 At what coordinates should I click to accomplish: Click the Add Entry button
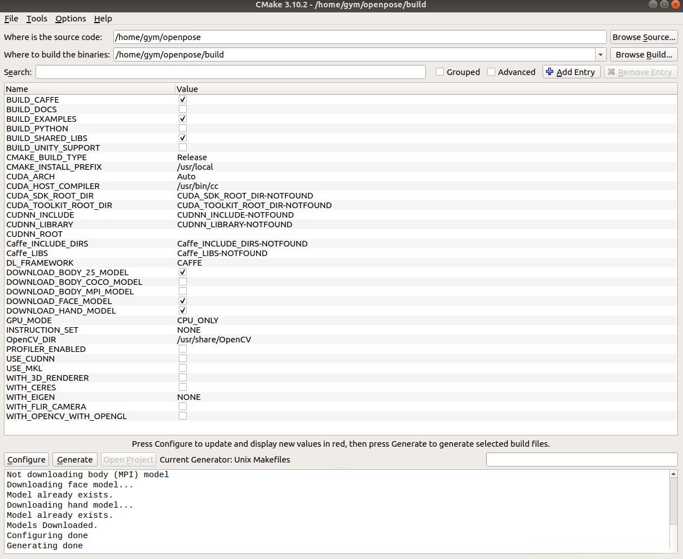tap(571, 72)
